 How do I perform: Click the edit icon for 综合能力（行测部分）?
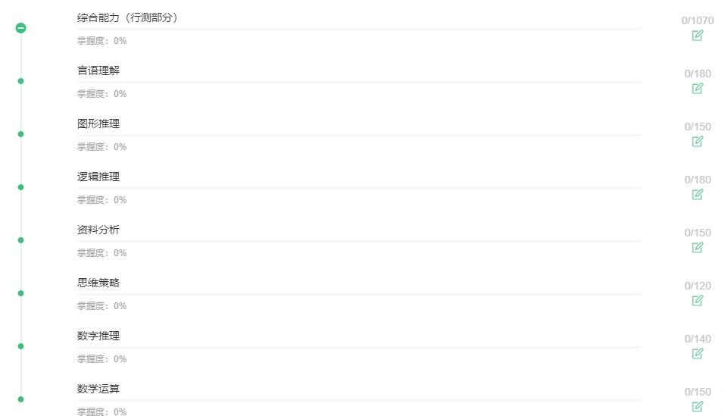click(x=697, y=36)
